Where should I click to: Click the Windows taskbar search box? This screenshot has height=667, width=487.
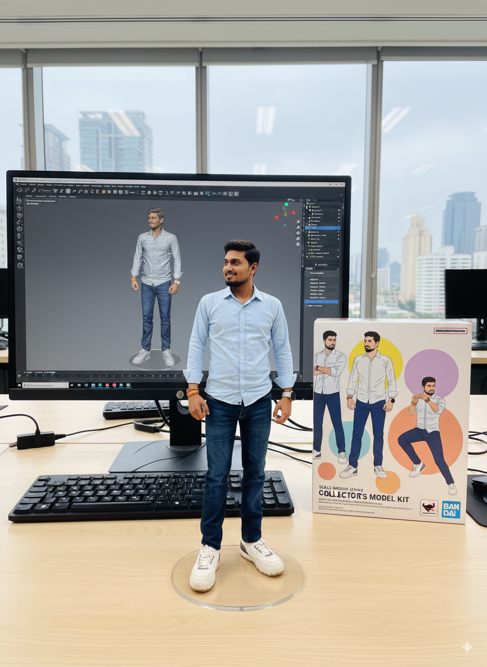pyautogui.click(x=45, y=385)
